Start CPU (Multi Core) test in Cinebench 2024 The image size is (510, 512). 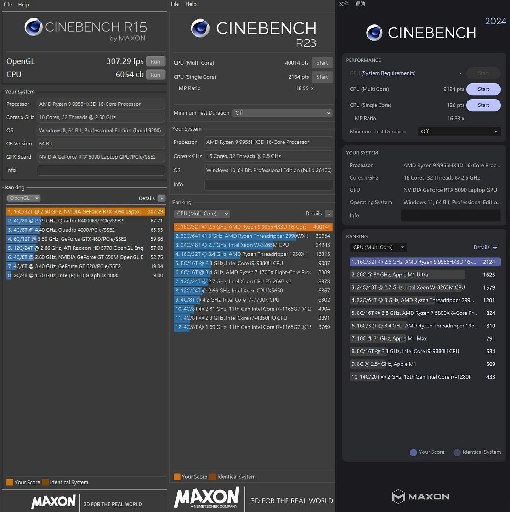(483, 89)
